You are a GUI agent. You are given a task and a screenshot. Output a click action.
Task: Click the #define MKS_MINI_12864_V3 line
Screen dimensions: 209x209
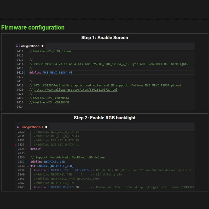tap(51, 73)
